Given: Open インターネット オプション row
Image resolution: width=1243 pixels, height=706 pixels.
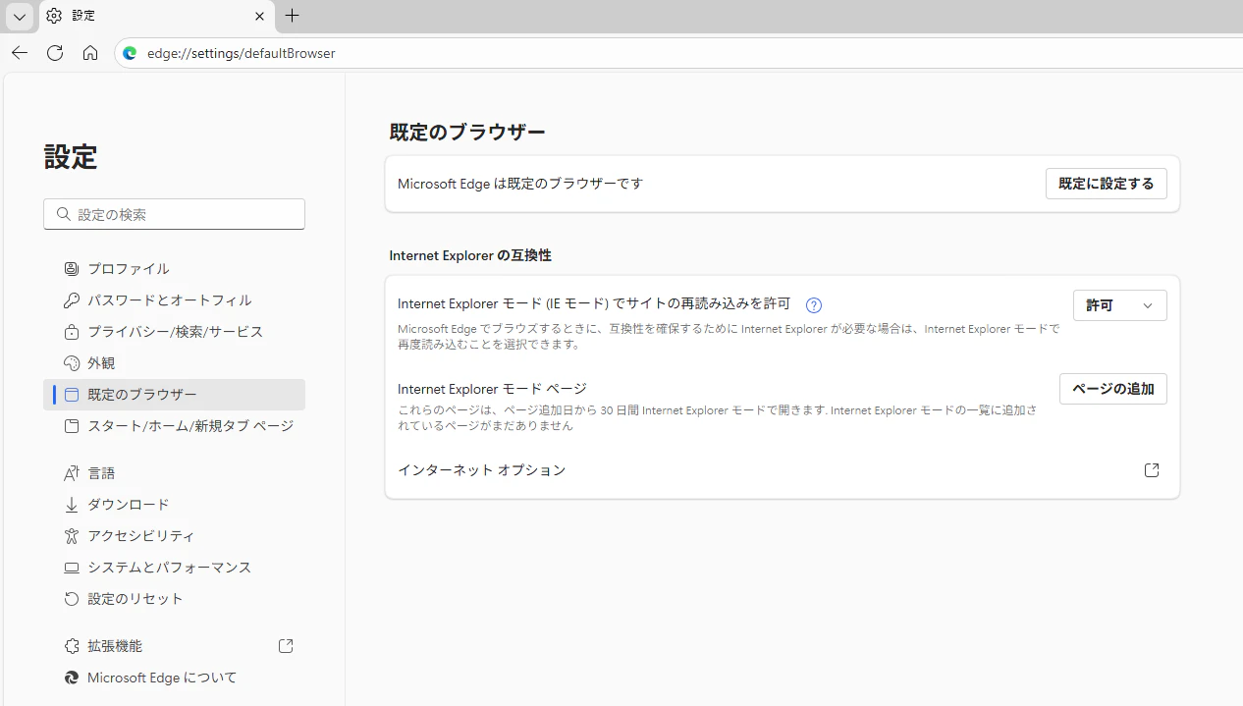Looking at the screenshot, I should click(782, 470).
